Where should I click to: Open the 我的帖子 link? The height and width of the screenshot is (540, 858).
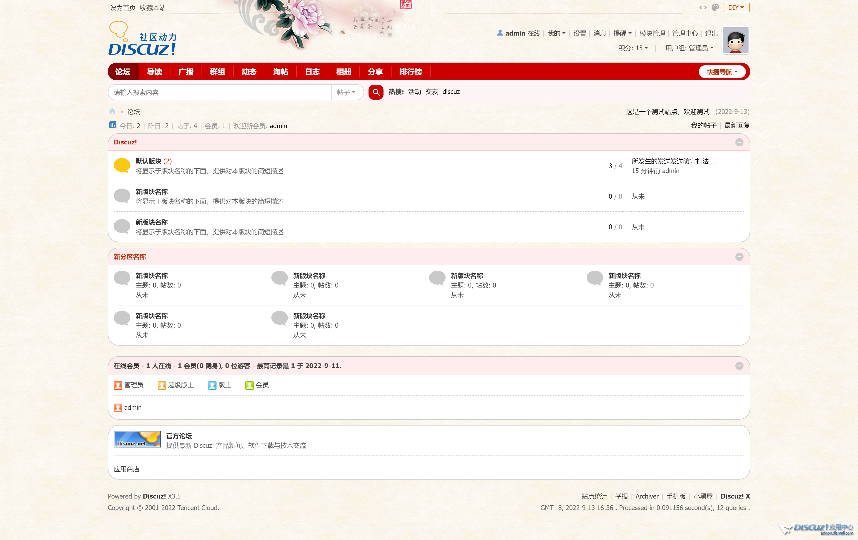point(703,125)
